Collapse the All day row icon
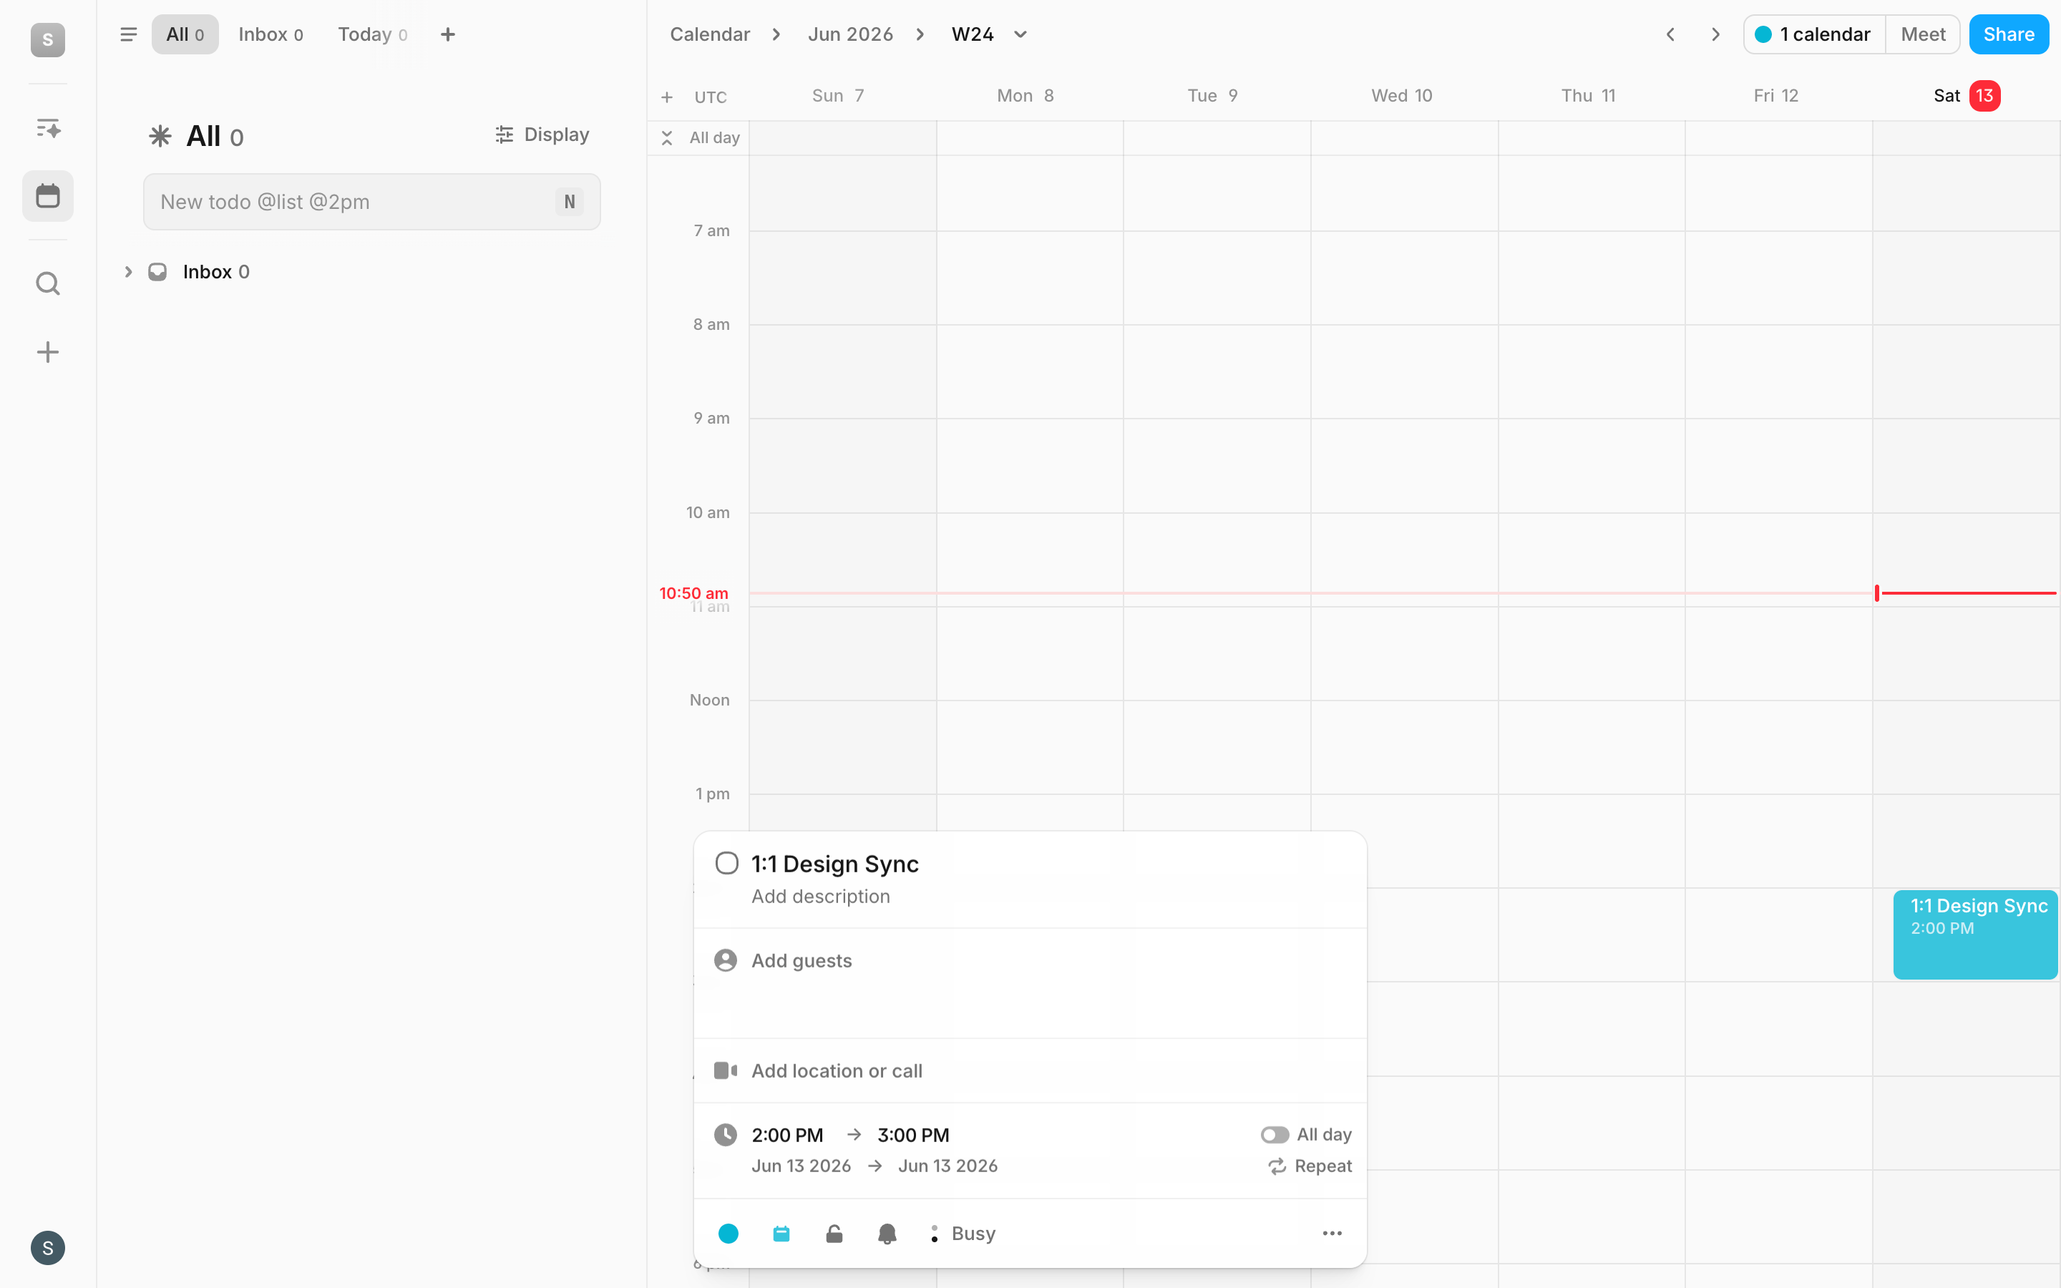The image size is (2061, 1288). pyautogui.click(x=667, y=137)
